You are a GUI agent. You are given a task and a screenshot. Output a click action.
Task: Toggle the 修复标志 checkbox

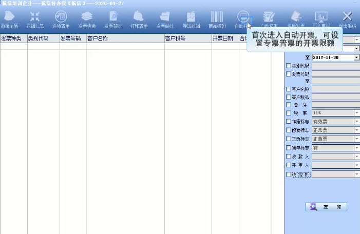pos(289,130)
